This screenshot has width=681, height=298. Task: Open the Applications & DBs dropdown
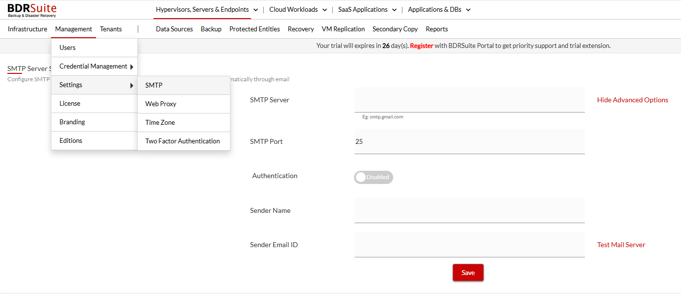(439, 10)
